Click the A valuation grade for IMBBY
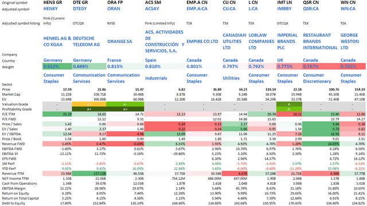This screenshot has height=206, width=367. (x=289, y=104)
